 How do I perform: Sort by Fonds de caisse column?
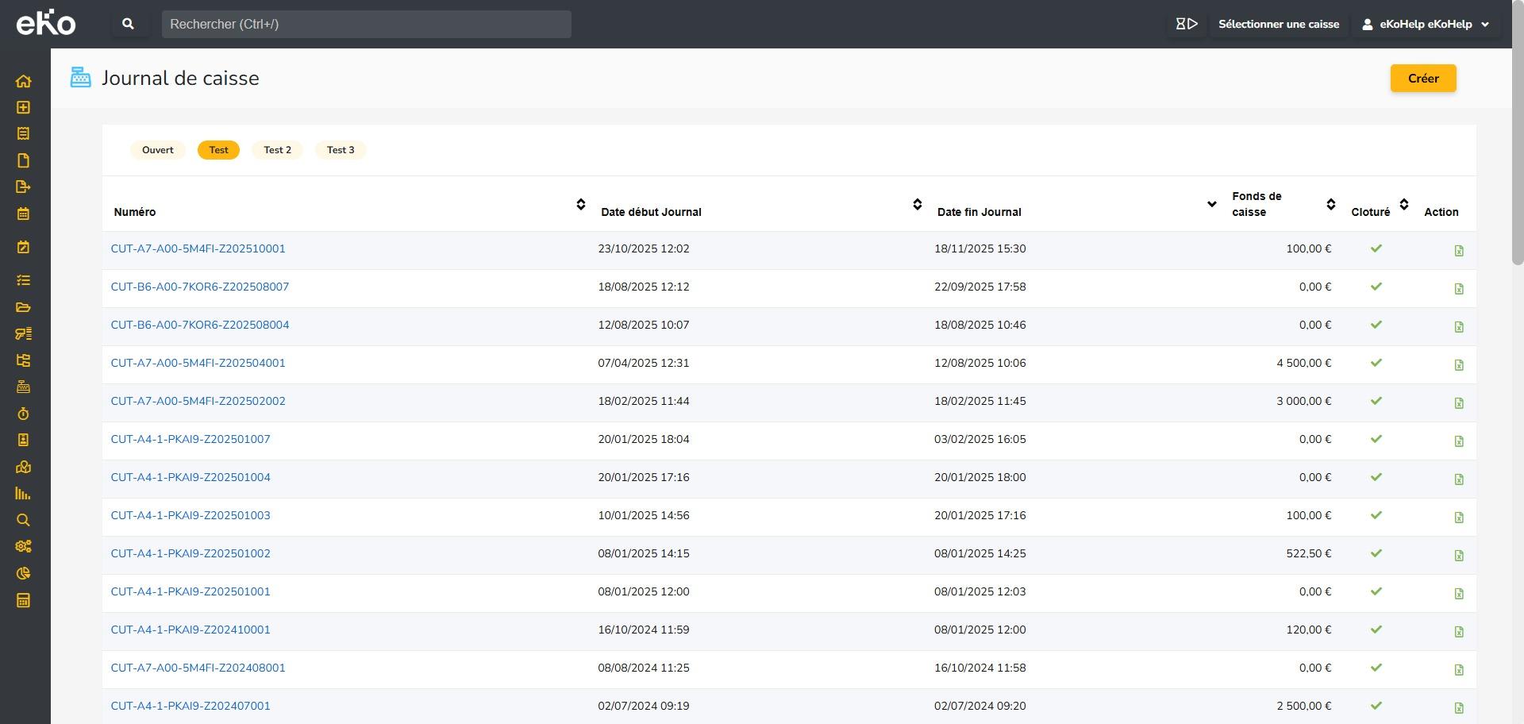(1330, 205)
